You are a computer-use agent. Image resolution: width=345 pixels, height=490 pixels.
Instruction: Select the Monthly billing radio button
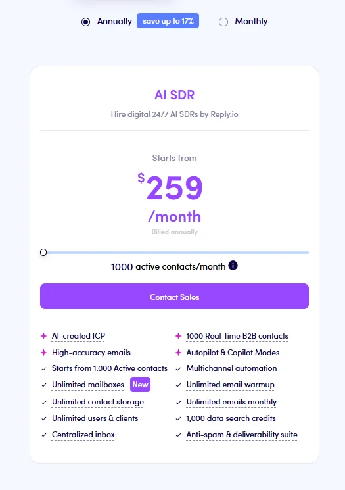pos(223,22)
